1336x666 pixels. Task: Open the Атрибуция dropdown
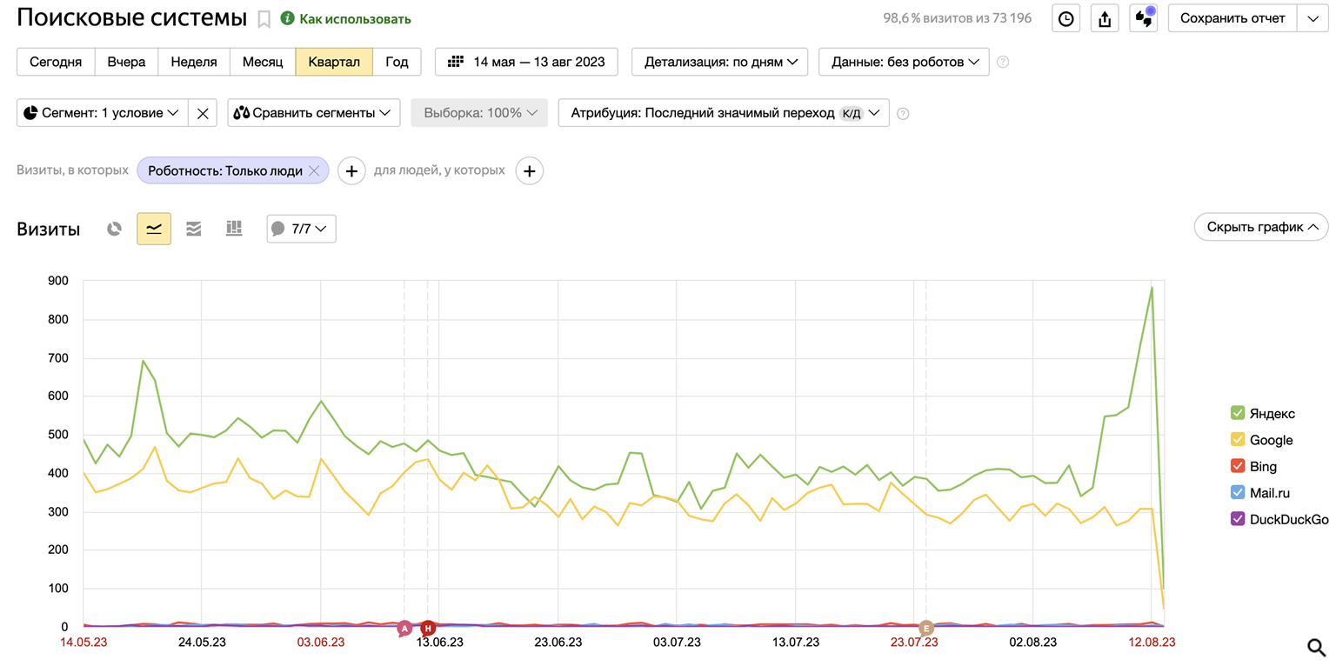pyautogui.click(x=723, y=113)
